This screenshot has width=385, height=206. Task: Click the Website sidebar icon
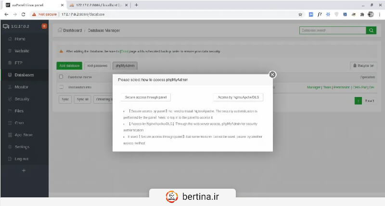(x=10, y=51)
